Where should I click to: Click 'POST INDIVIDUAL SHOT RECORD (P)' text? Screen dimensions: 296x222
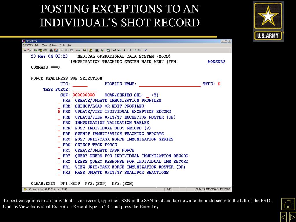(x=113, y=128)
